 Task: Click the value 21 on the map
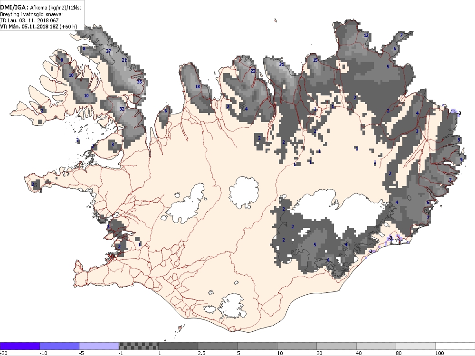(x=124, y=60)
